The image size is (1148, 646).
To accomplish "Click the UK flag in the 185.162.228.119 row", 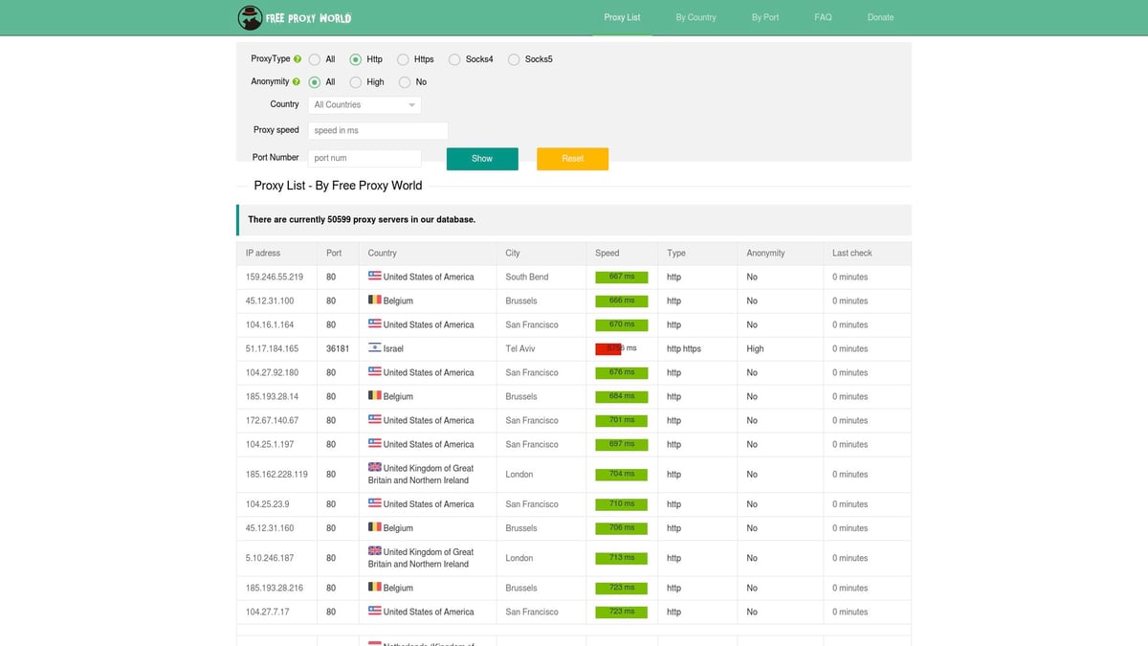I will point(375,468).
